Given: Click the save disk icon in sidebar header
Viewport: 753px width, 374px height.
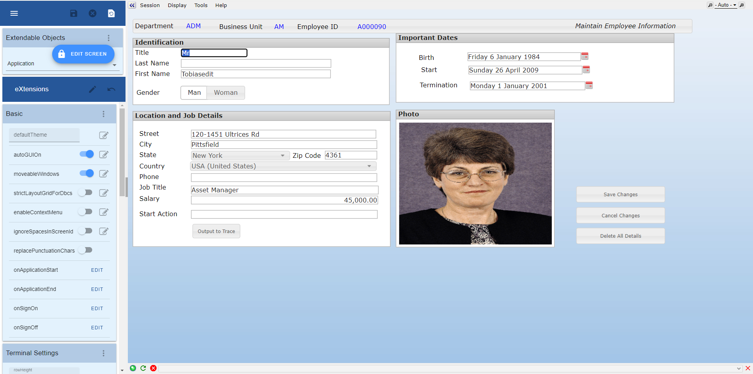Looking at the screenshot, I should tap(73, 13).
